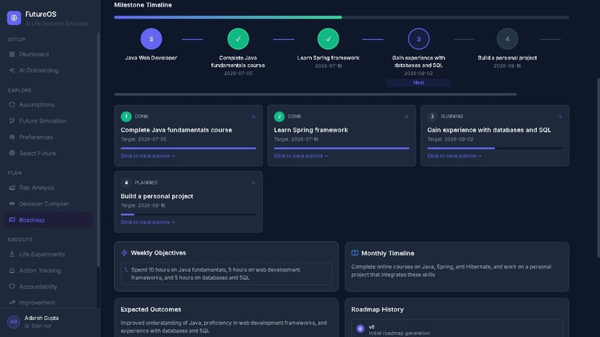
Task: Open arrow on Learn Spring framework card
Action: click(x=406, y=117)
